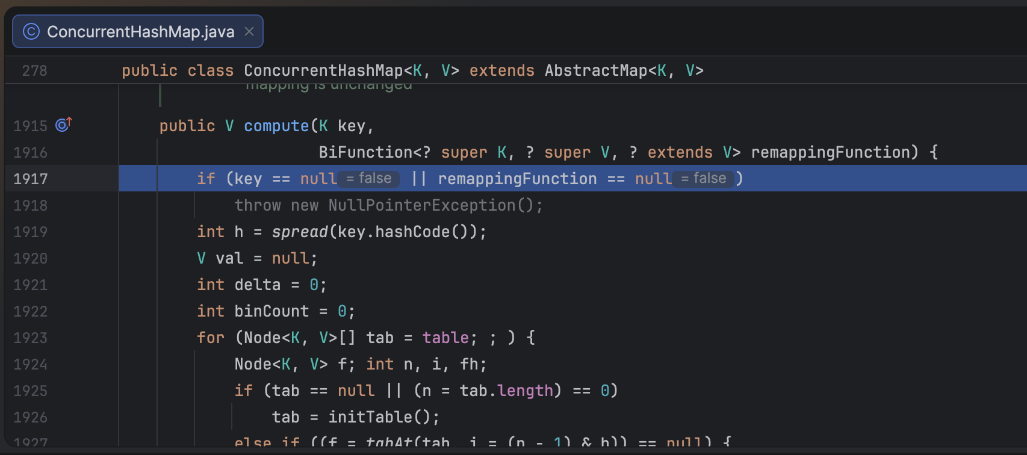The height and width of the screenshot is (455, 1027).
Task: Click 'V val = null;' line
Action: point(257,258)
